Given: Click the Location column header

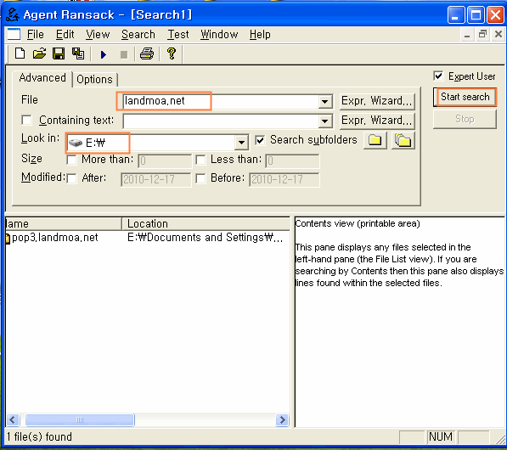Looking at the screenshot, I should click(x=206, y=223).
